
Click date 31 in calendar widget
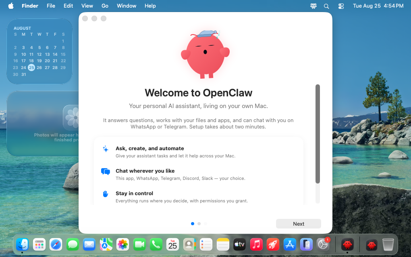coord(24,74)
